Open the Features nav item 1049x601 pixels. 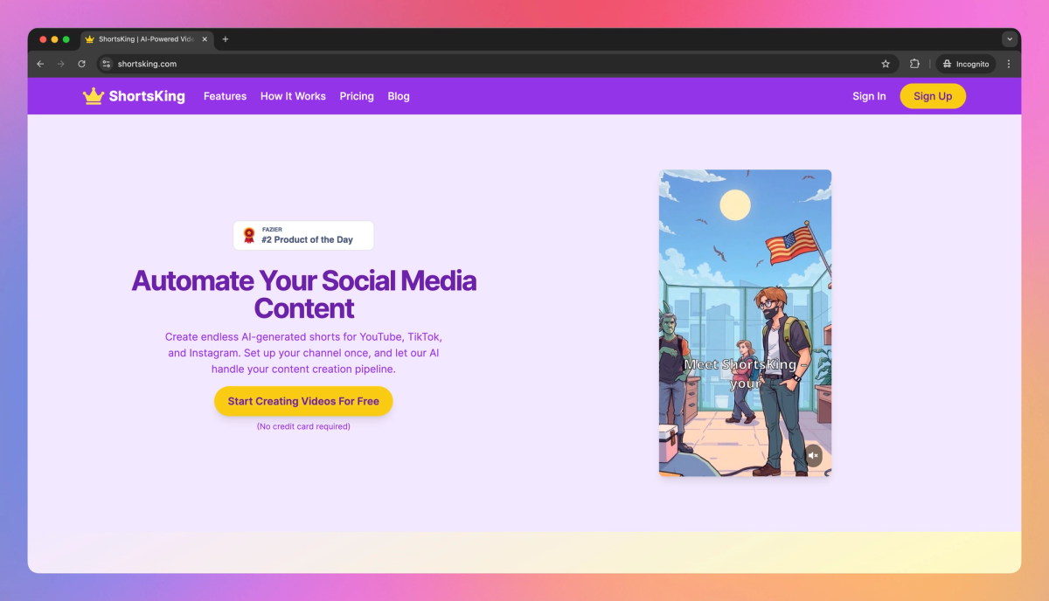(225, 96)
